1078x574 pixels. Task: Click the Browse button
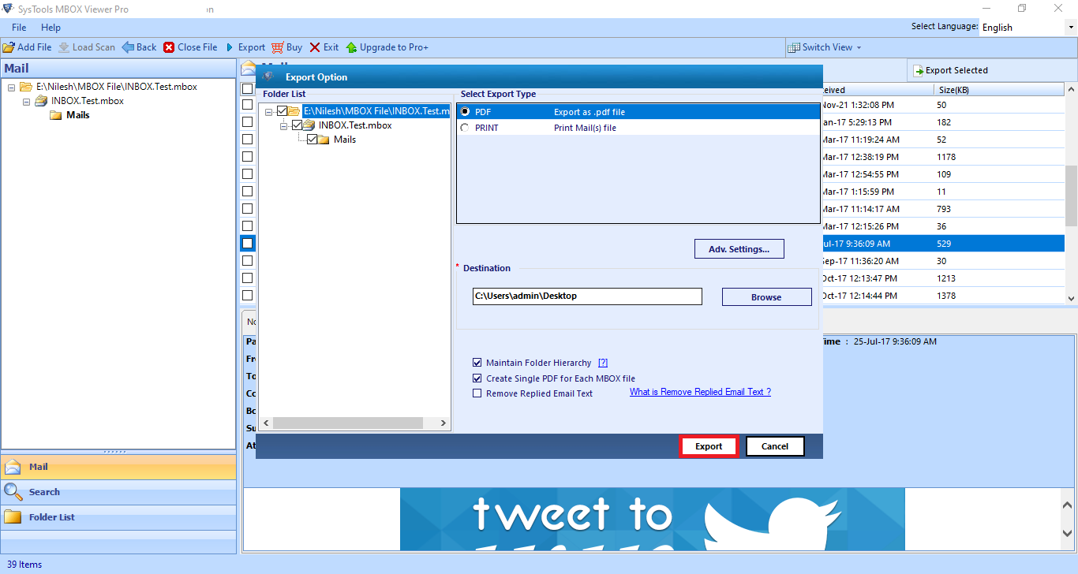point(766,297)
